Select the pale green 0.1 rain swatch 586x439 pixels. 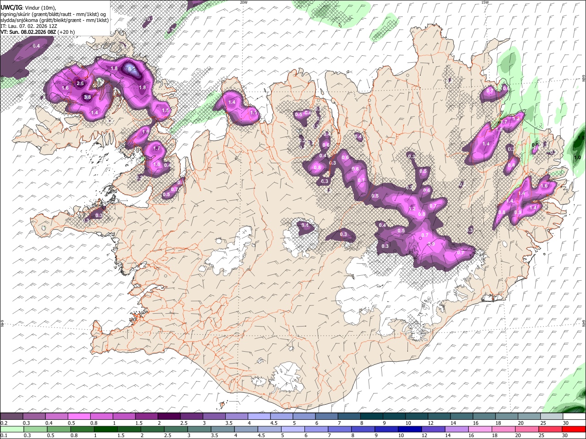[x=12, y=429]
